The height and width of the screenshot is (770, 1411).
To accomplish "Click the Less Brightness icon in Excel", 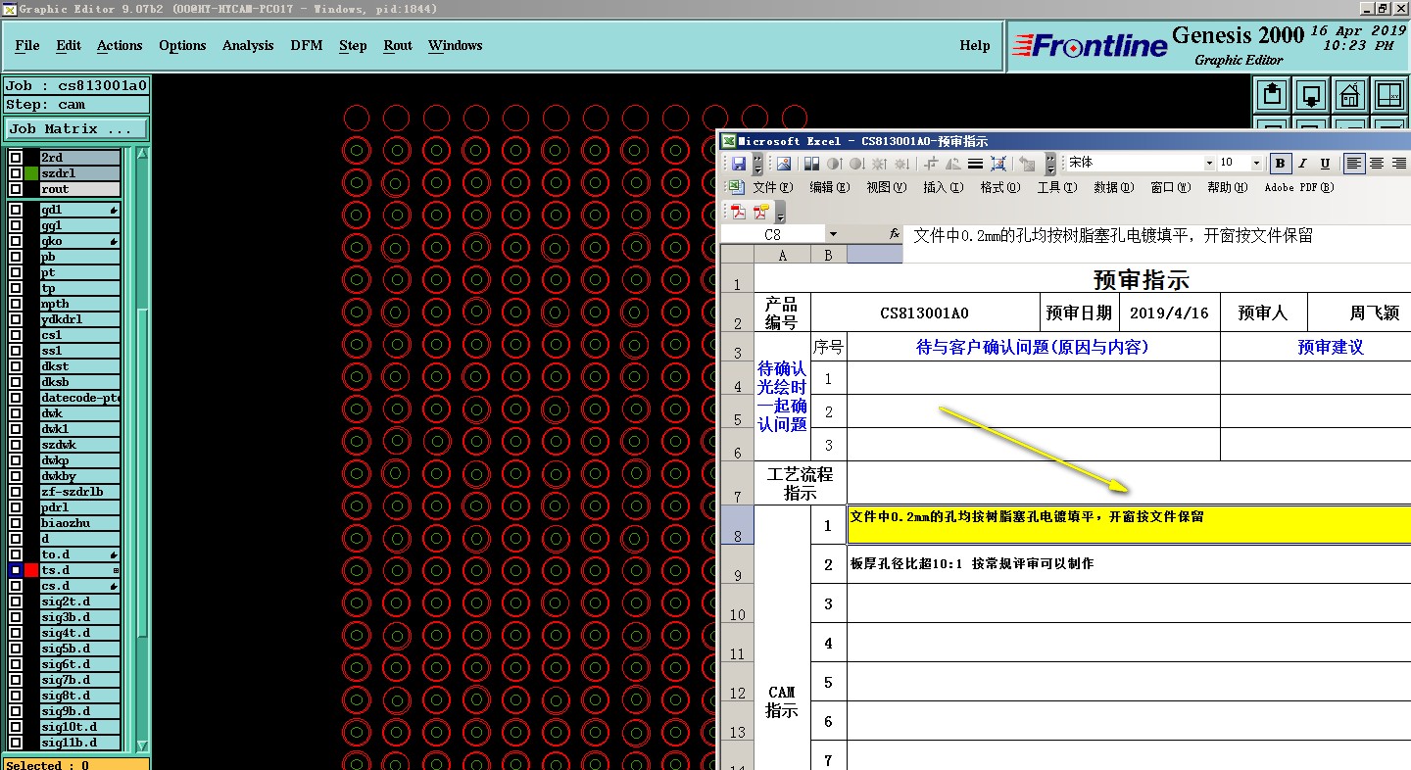I will [902, 163].
